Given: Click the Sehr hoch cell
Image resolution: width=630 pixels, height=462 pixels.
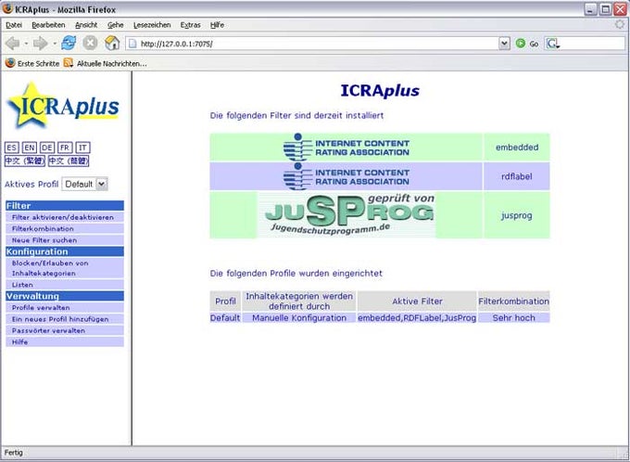Looking at the screenshot, I should [x=513, y=317].
